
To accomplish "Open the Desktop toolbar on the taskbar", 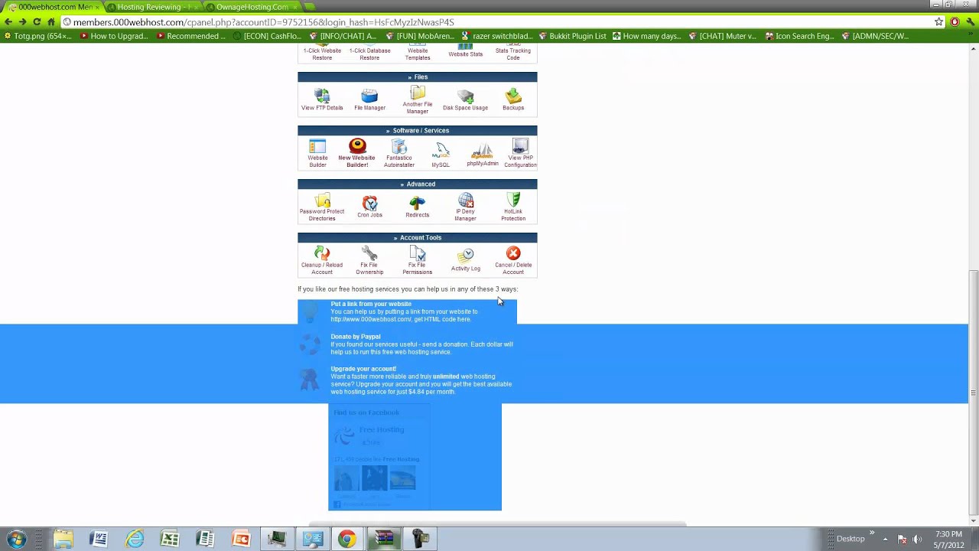I will 851,539.
